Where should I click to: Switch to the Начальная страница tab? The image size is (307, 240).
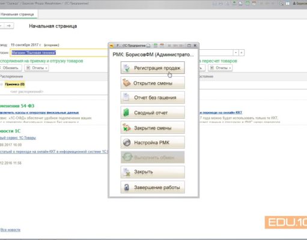(x=17, y=14)
